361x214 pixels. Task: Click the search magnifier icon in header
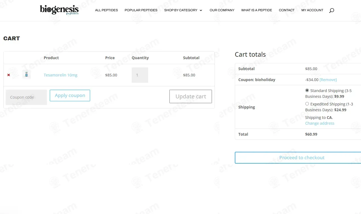pyautogui.click(x=331, y=10)
